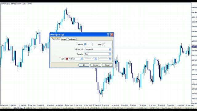This screenshot has width=197, height=111.
Task: Open the MA method dropdown
Action: [x=98, y=49]
